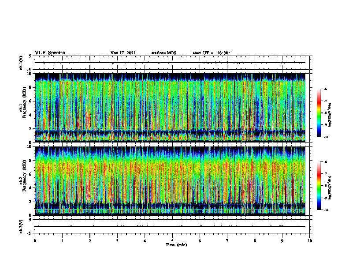Click the ch.2 color bar units label
Image resolution: width=349 pixels, height=270 pixels.
click(x=330, y=188)
